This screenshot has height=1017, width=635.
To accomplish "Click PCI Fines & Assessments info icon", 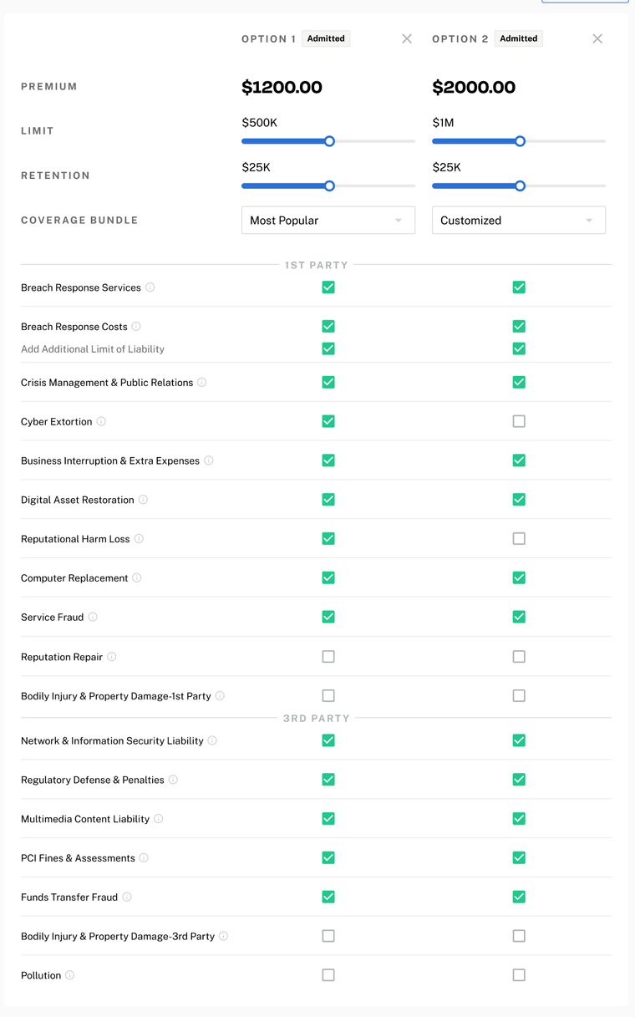I will [144, 858].
